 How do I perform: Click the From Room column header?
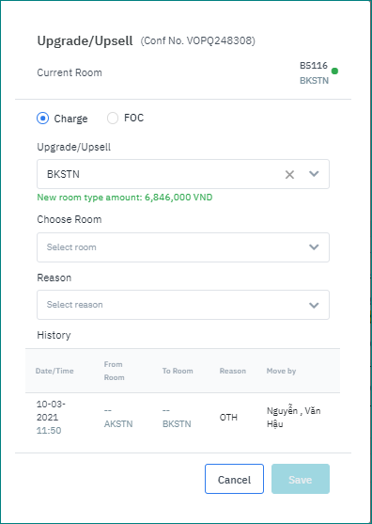114,371
